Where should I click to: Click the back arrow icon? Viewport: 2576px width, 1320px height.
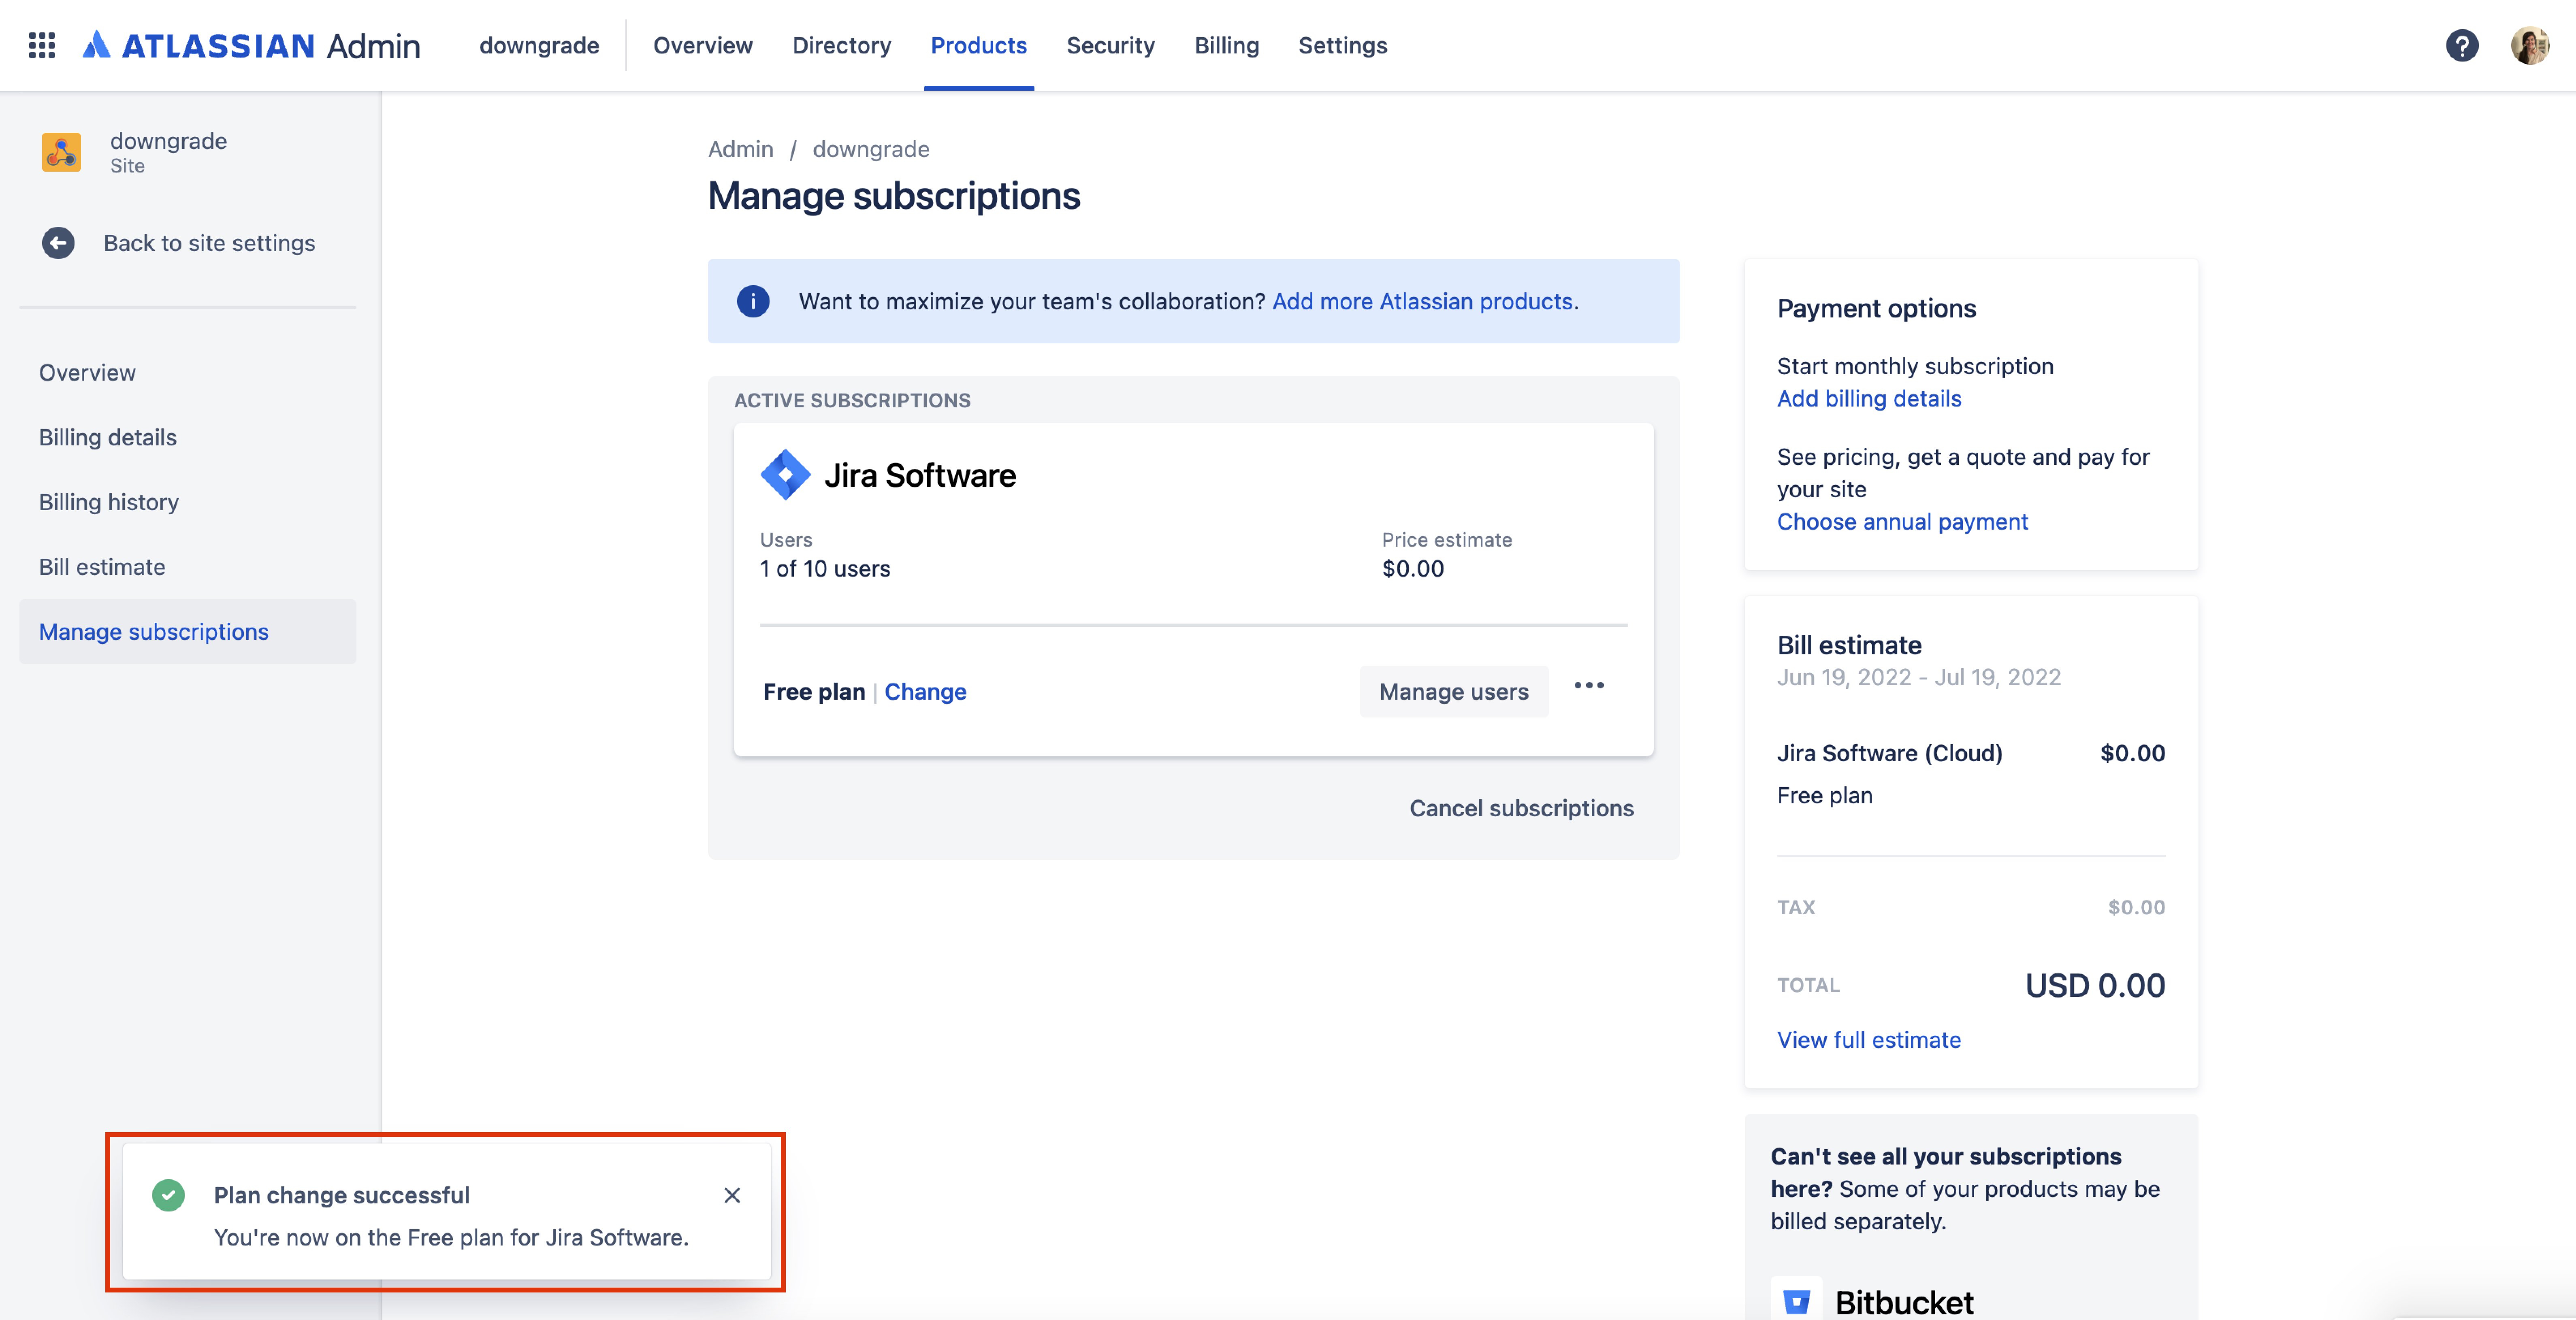pos(58,243)
